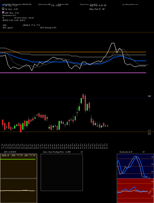
Task: Open the empty Intra Day Trading Price panel
Action: pos(62,172)
